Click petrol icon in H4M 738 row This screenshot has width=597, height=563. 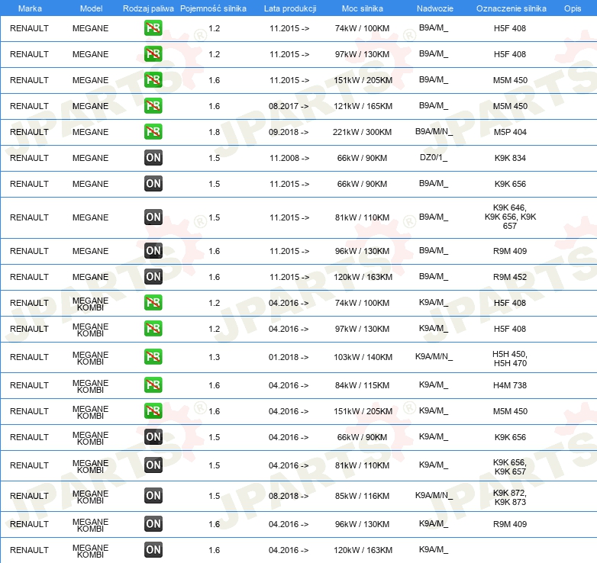coord(153,385)
